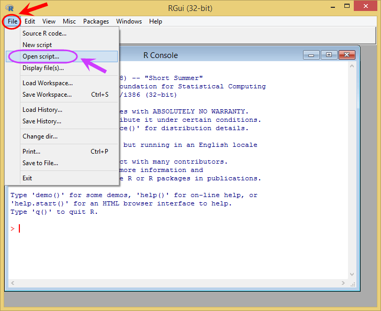Maximize the R Console window
This screenshot has height=311, width=381.
[329, 55]
